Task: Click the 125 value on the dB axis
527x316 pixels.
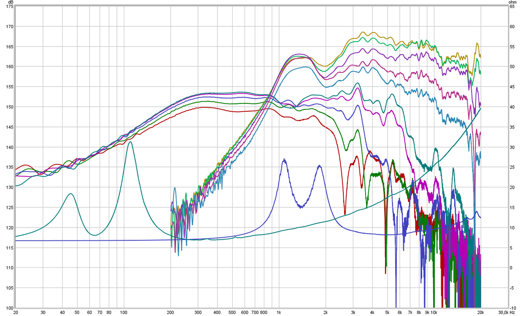Action: click(9, 208)
